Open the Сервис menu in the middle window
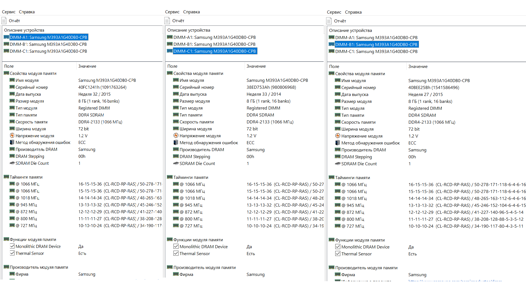The width and height of the screenshot is (526, 282). pos(172,12)
